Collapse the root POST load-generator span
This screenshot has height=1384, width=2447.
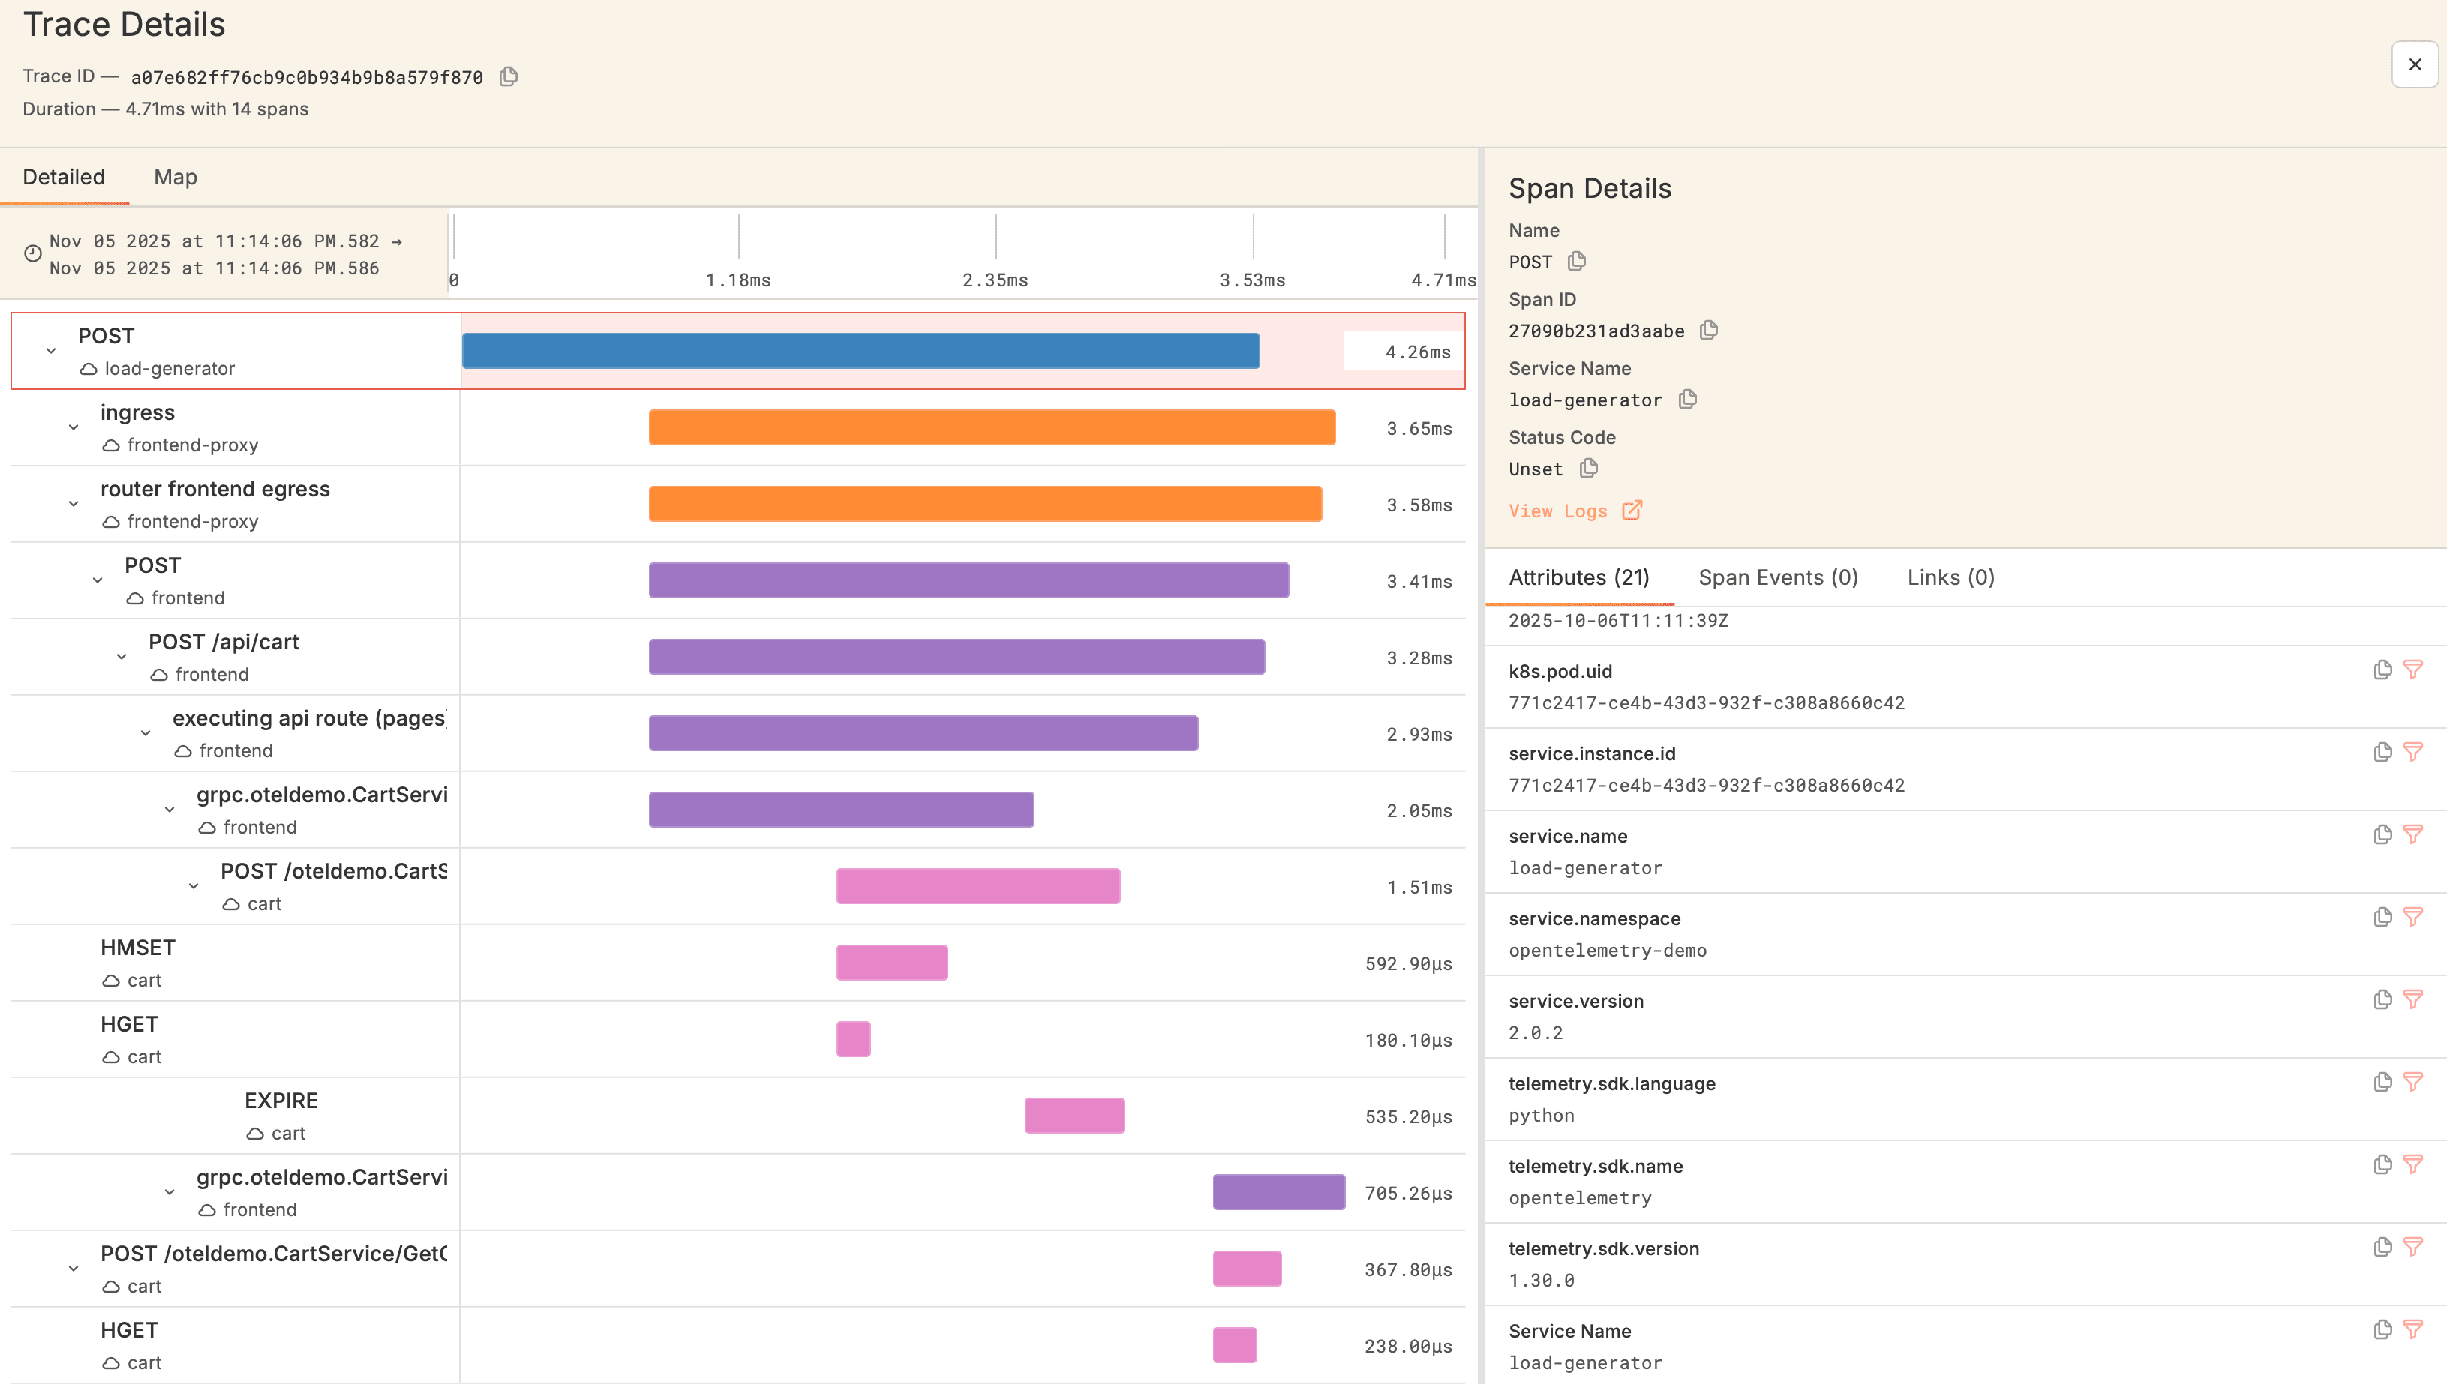click(51, 351)
